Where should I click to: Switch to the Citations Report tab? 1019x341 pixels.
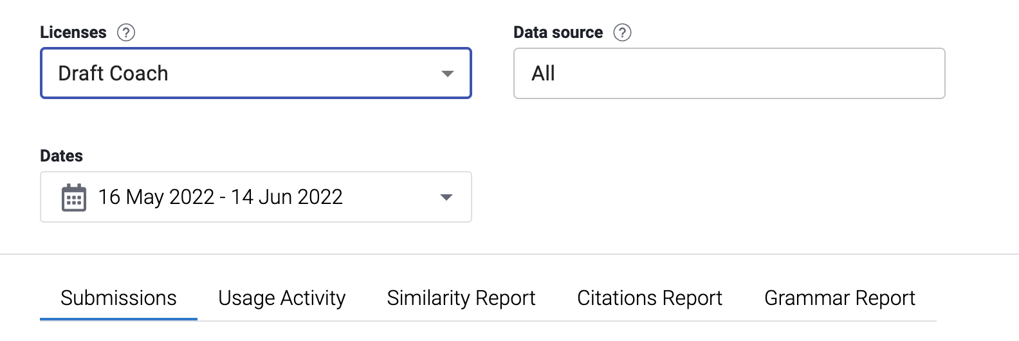(650, 298)
